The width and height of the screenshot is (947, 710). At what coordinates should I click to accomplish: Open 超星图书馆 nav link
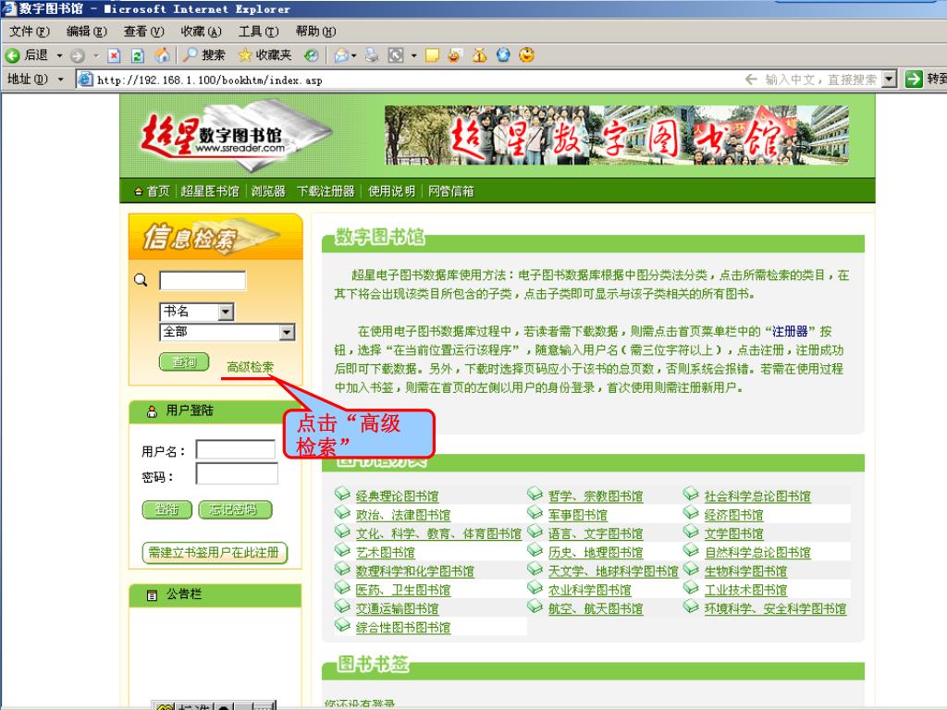pyautogui.click(x=210, y=191)
